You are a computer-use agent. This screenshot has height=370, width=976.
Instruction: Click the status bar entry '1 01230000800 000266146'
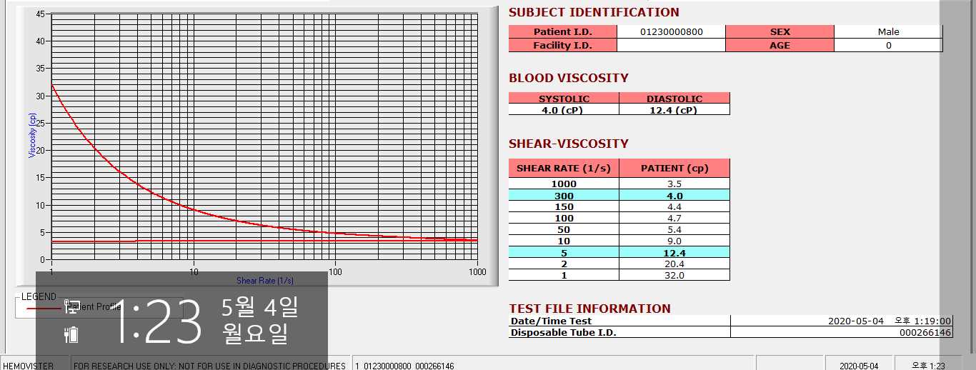coord(406,366)
